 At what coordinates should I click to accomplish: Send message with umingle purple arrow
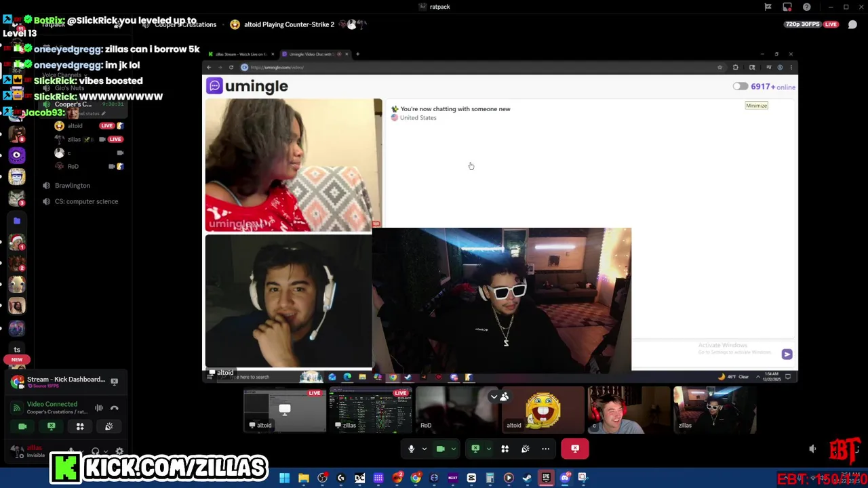click(787, 354)
